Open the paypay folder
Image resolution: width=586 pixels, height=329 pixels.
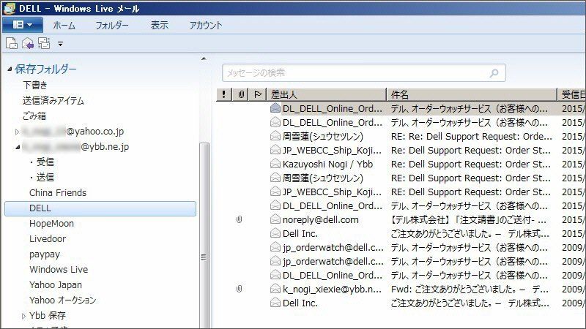tap(45, 254)
